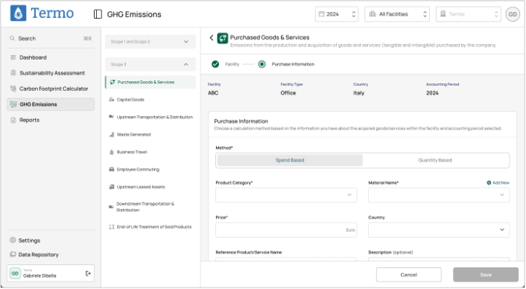Open the Termo organization dropdown
The height and width of the screenshot is (289, 526).
click(x=469, y=14)
